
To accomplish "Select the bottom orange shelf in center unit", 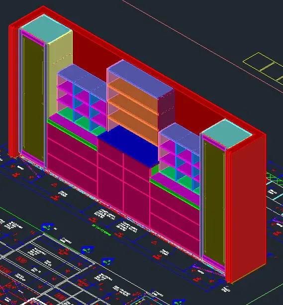I will [x=133, y=125].
